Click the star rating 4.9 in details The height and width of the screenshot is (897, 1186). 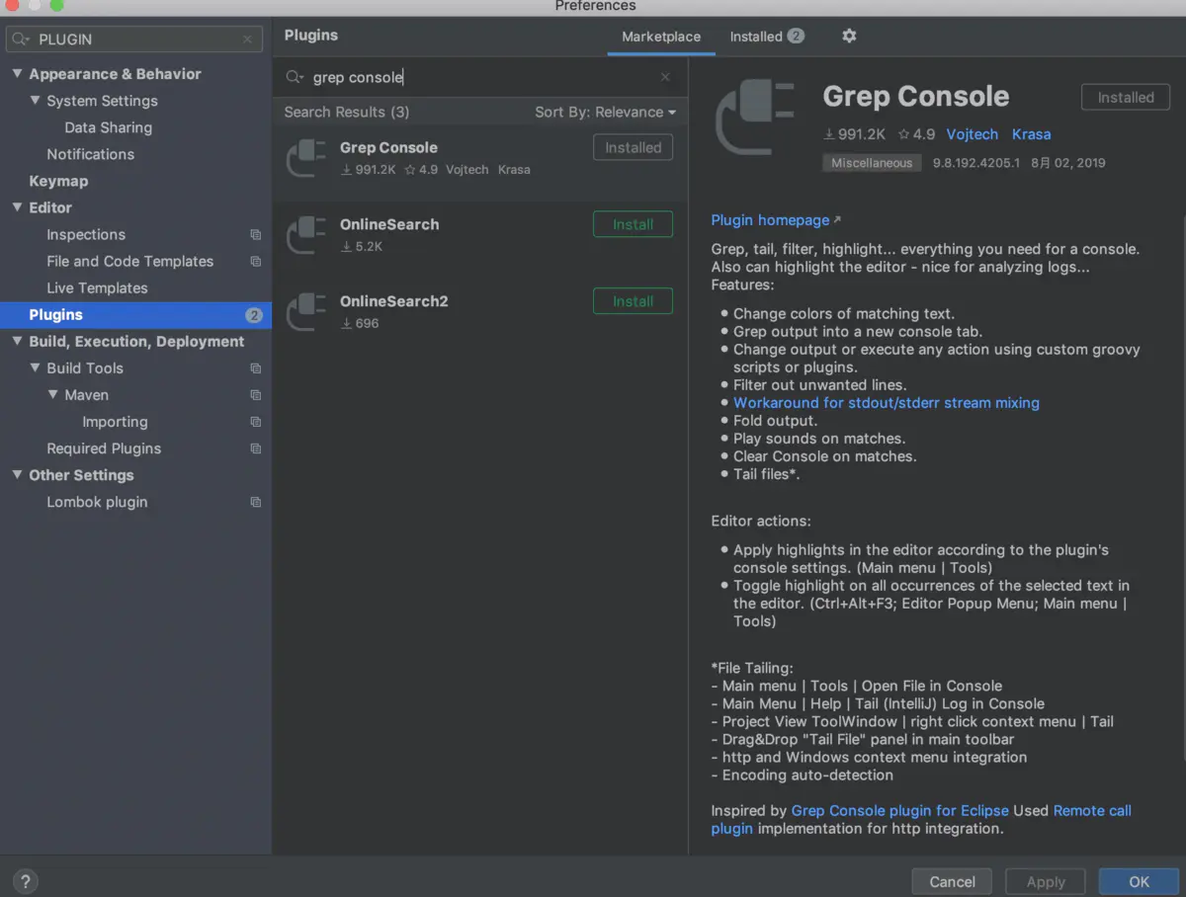(916, 134)
